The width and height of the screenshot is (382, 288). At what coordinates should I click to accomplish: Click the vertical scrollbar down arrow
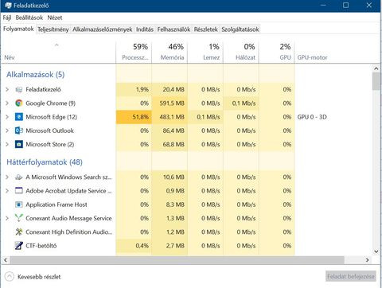click(376, 251)
